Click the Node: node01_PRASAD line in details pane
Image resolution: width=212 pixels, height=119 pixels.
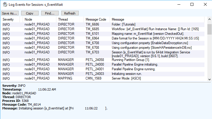tap(19, 93)
